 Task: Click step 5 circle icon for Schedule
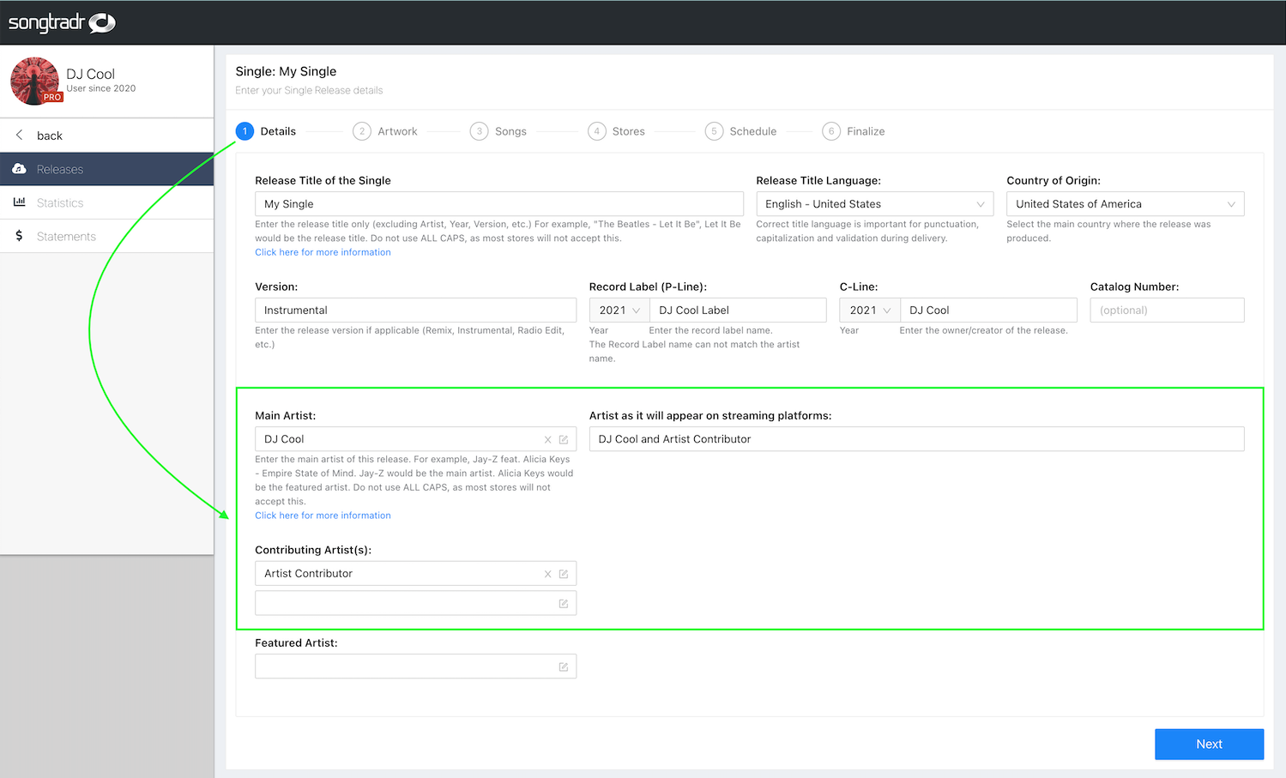[714, 131]
